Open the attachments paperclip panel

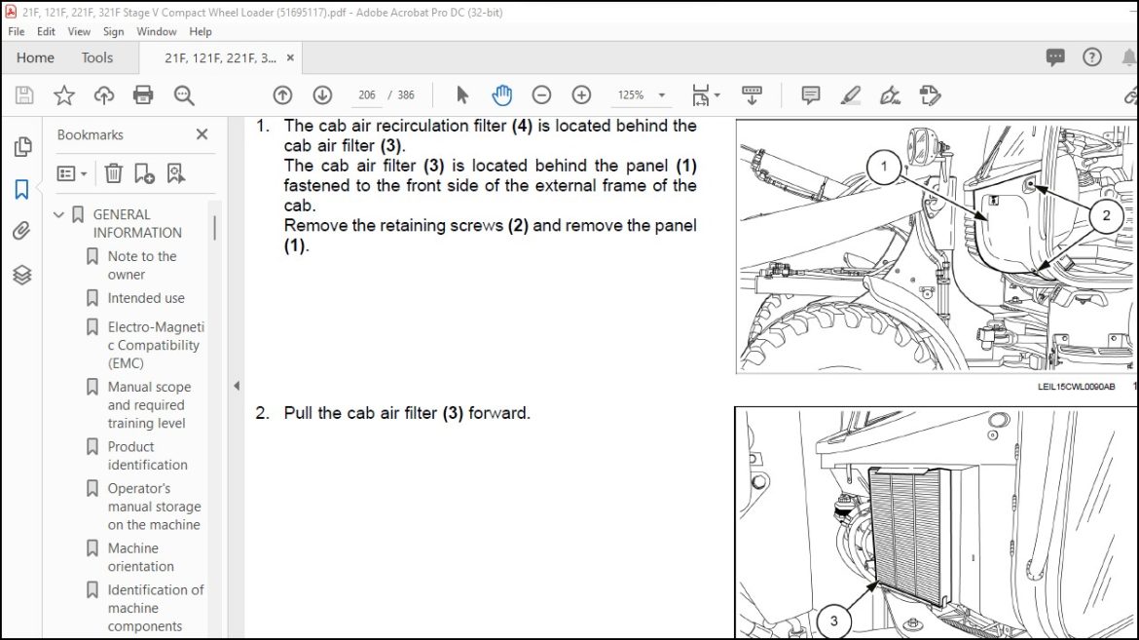pos(21,231)
